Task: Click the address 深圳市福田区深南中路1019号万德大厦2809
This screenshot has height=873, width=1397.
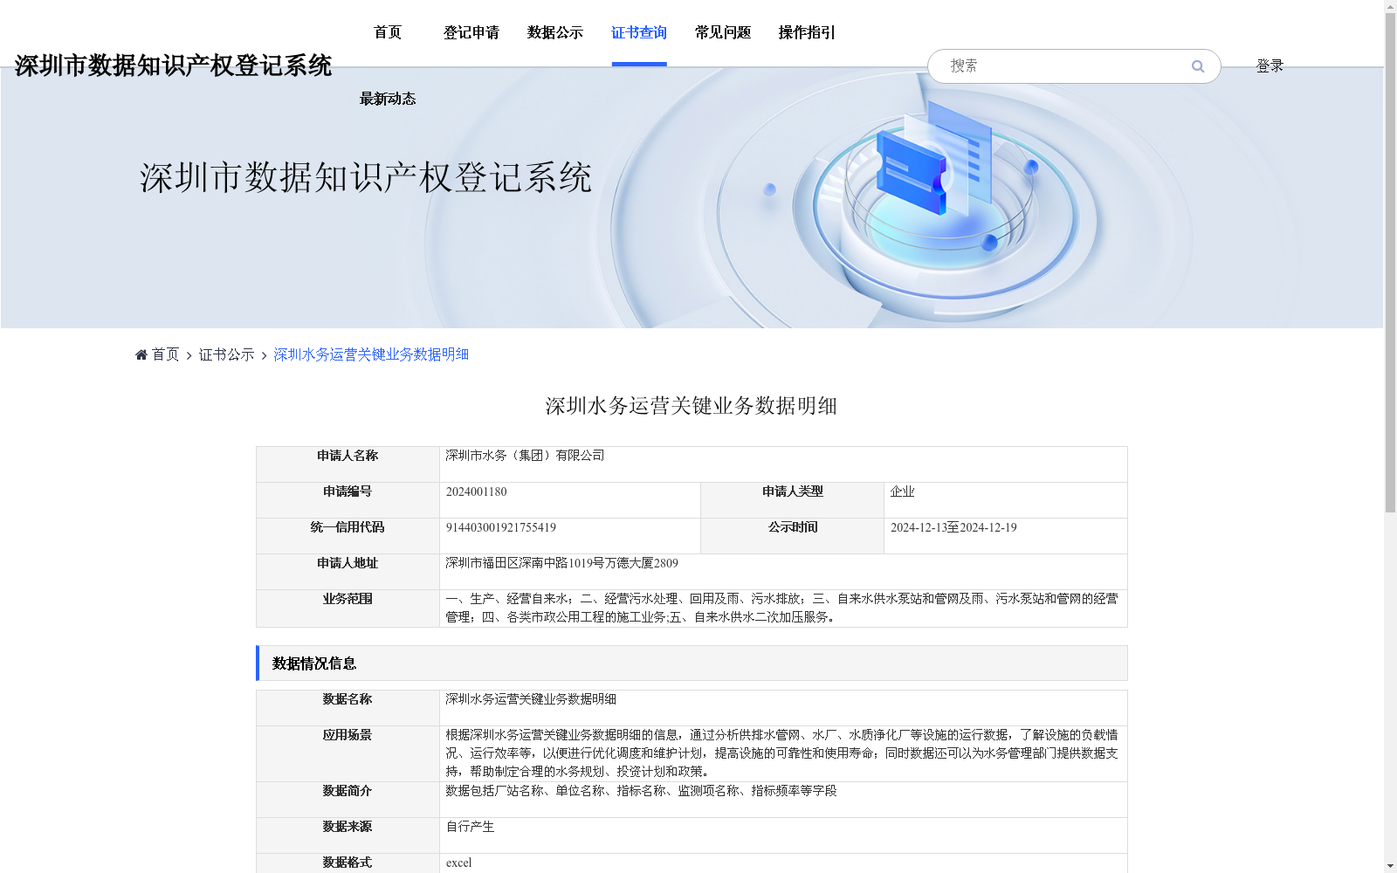Action: click(x=561, y=563)
